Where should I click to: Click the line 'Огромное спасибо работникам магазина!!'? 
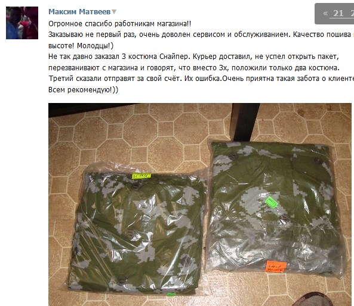(119, 24)
